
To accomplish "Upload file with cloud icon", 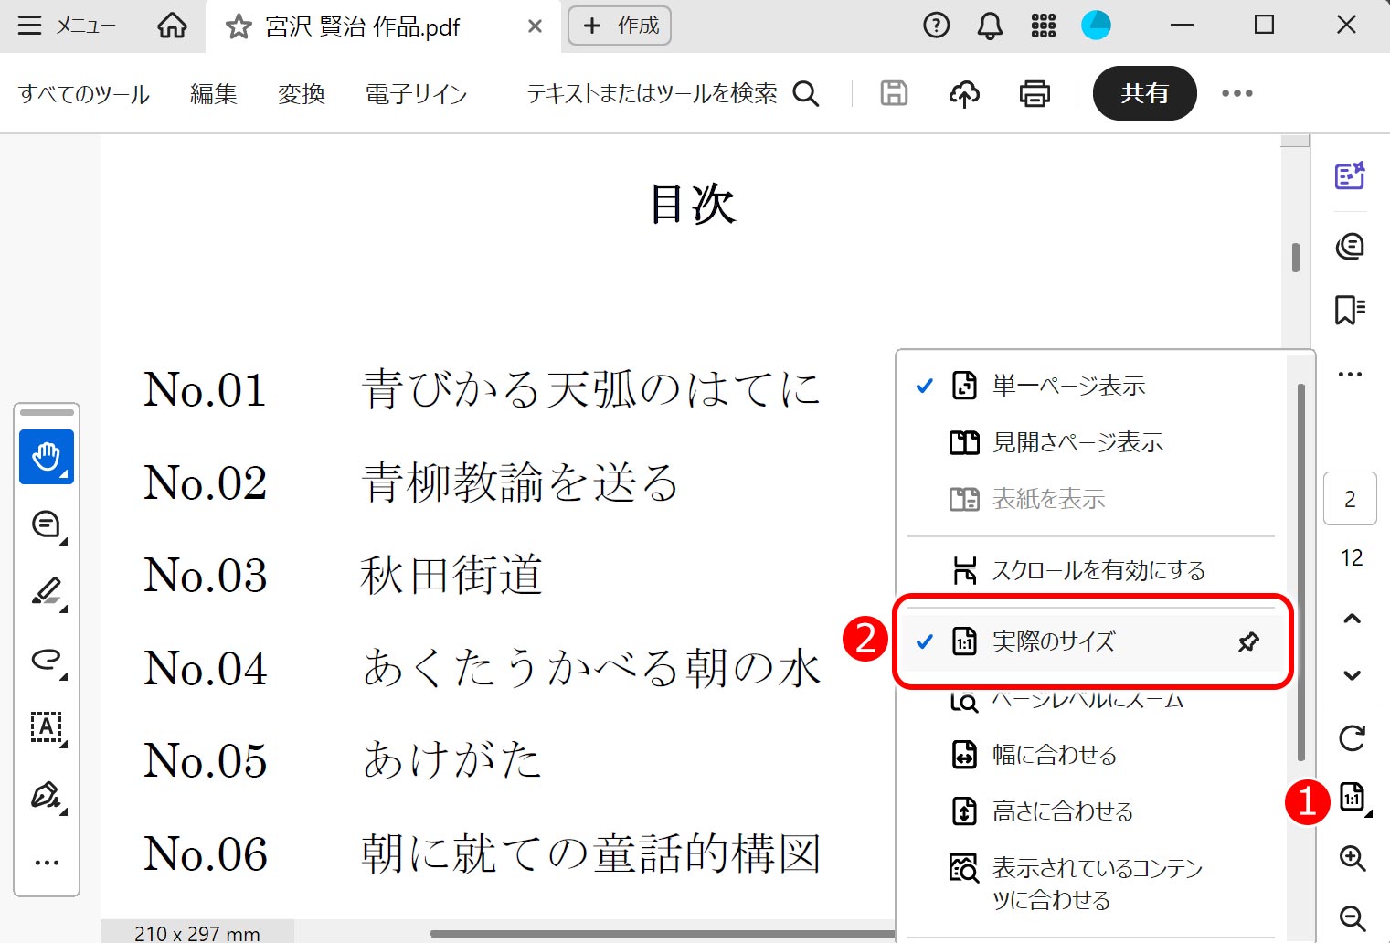I will [964, 93].
